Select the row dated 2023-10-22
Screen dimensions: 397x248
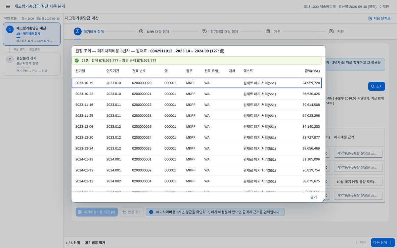[197, 94]
